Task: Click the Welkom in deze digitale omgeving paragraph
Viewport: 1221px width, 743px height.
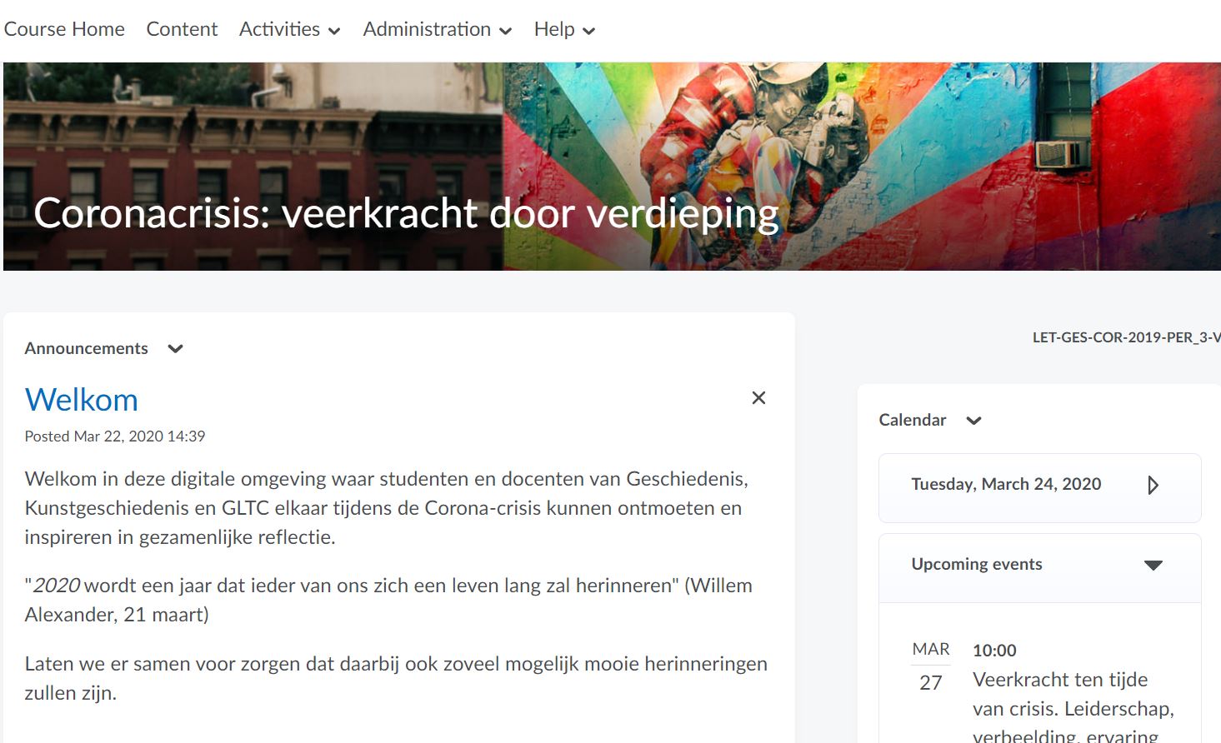Action: [x=387, y=508]
